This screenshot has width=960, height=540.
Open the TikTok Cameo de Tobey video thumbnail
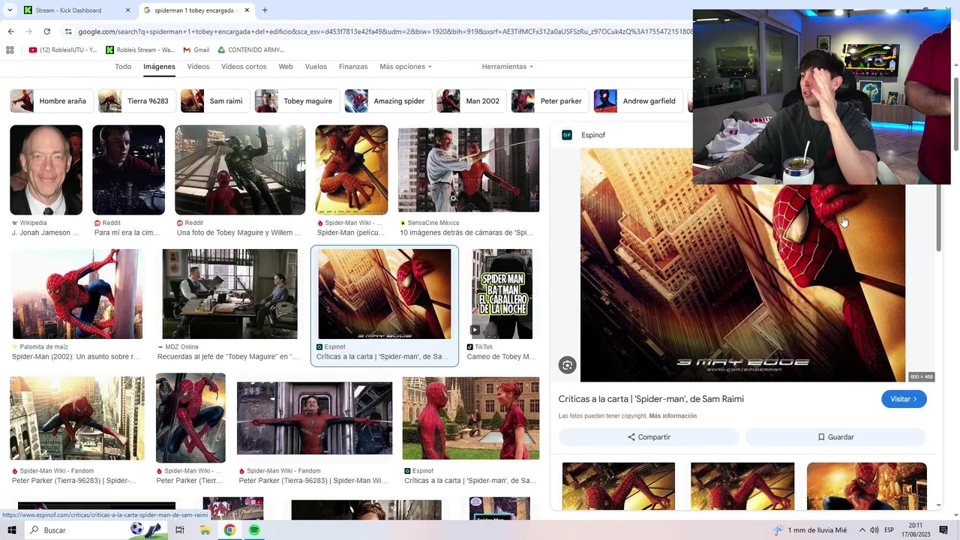[502, 294]
